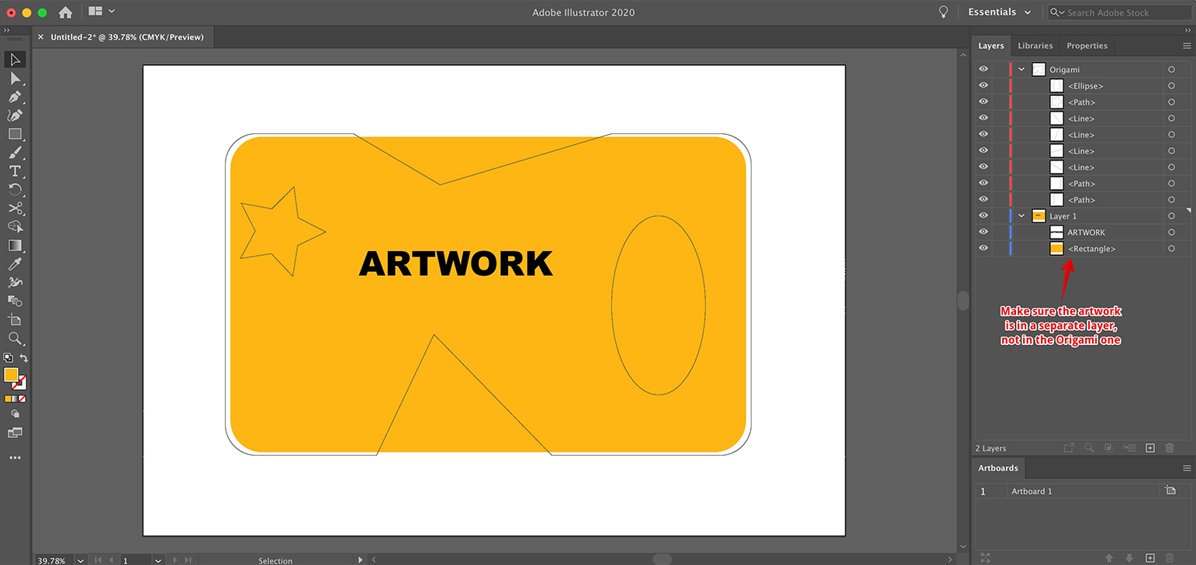Activate the Zoom tool
1196x565 pixels.
point(16,339)
